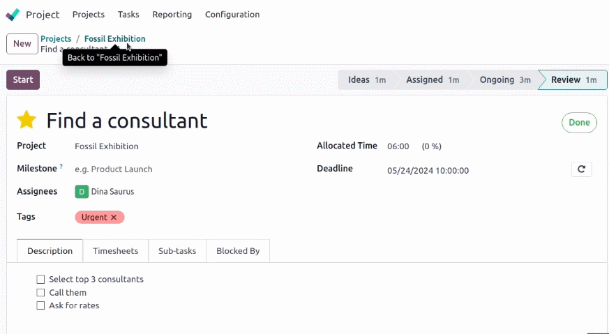
Task: Open the Project field Fossil Exhibition
Action: [x=107, y=146]
